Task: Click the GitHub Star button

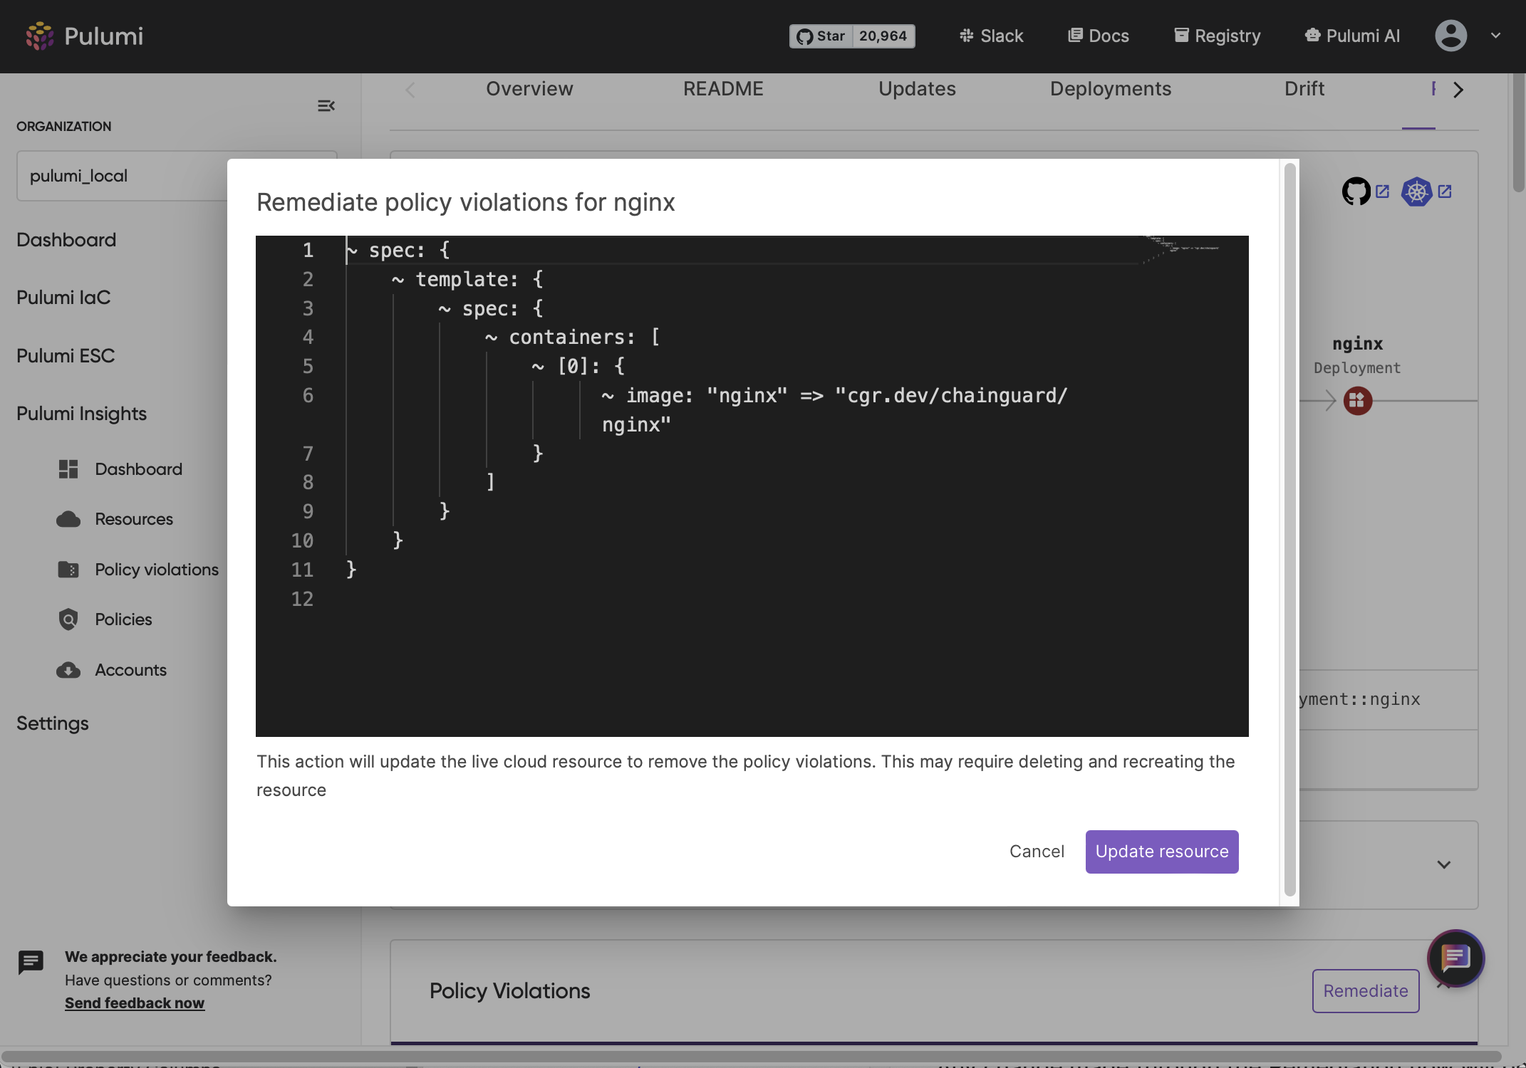Action: pyautogui.click(x=821, y=36)
